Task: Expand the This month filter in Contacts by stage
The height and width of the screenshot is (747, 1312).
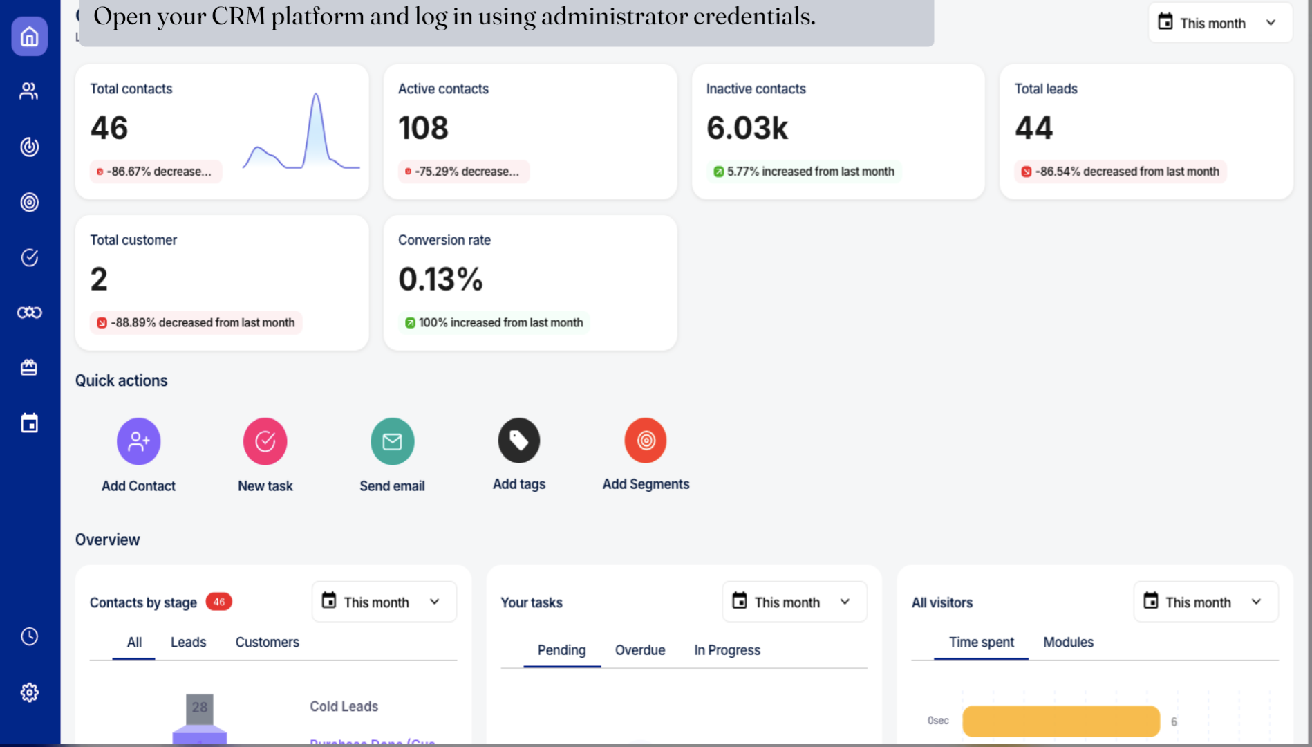Action: pyautogui.click(x=383, y=601)
